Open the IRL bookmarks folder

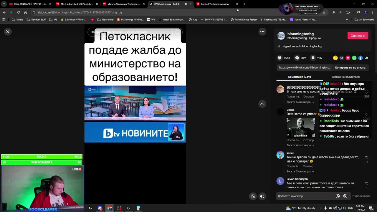(53, 20)
